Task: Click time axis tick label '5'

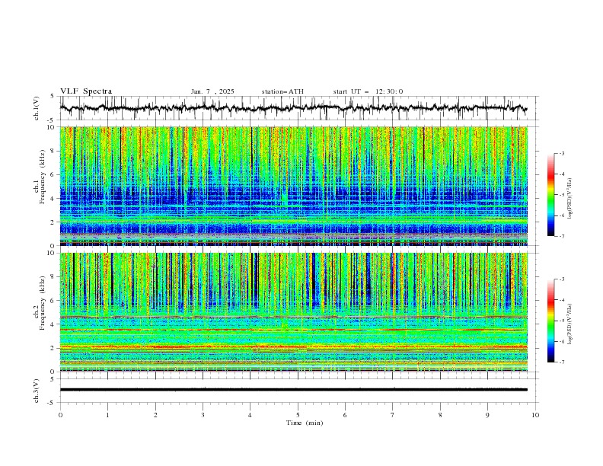Action: point(298,415)
